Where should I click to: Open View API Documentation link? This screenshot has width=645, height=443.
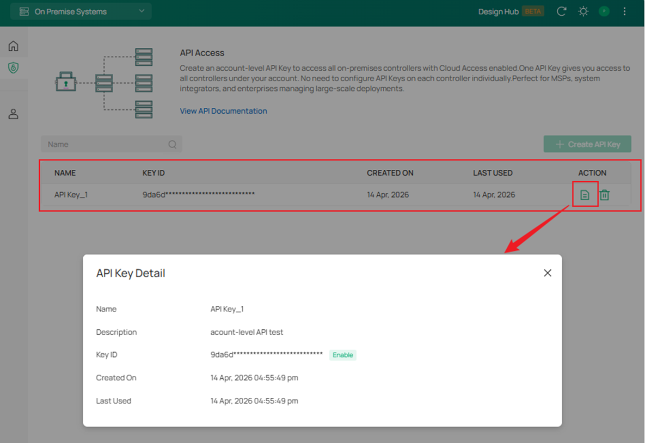point(223,111)
